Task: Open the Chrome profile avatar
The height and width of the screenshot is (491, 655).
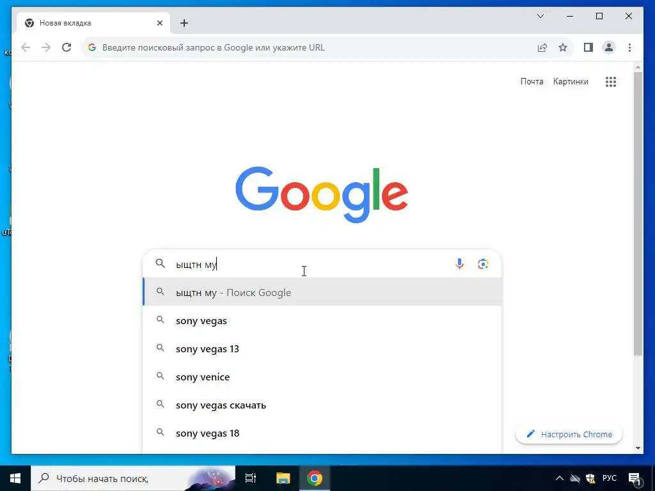Action: [x=609, y=47]
